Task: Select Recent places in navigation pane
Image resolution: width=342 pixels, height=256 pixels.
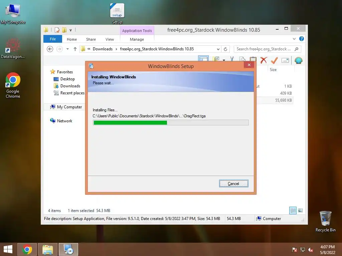Action: point(72,93)
